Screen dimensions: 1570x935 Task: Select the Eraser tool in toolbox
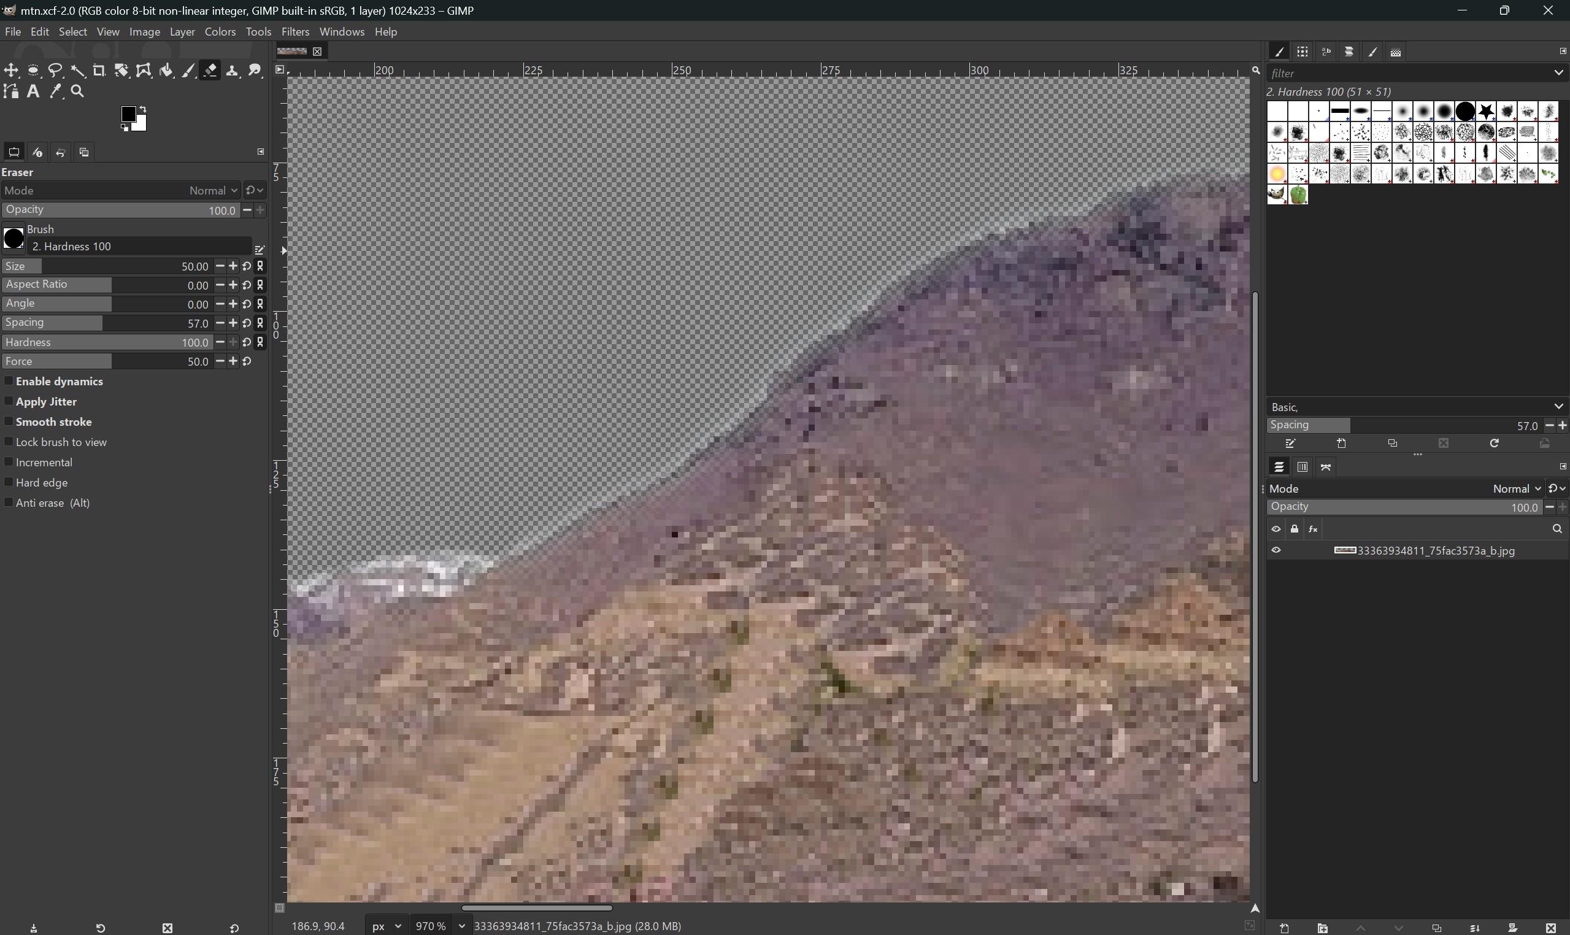tap(210, 71)
